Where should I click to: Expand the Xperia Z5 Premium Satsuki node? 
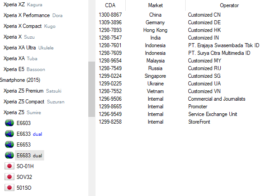pos(32,91)
